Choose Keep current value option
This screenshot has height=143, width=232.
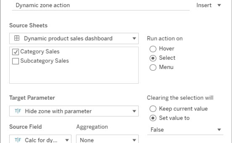(x=153, y=109)
